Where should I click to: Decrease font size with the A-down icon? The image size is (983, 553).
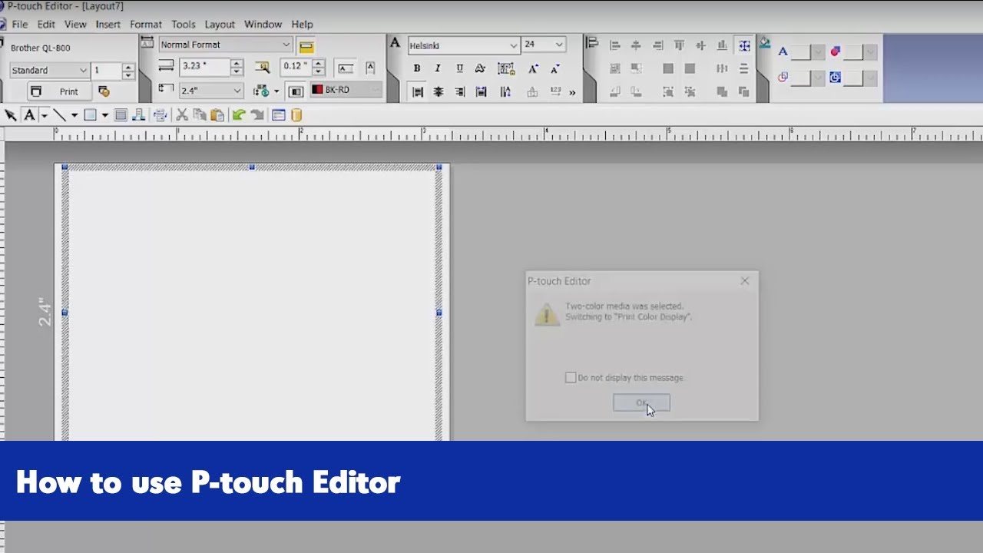coord(554,68)
